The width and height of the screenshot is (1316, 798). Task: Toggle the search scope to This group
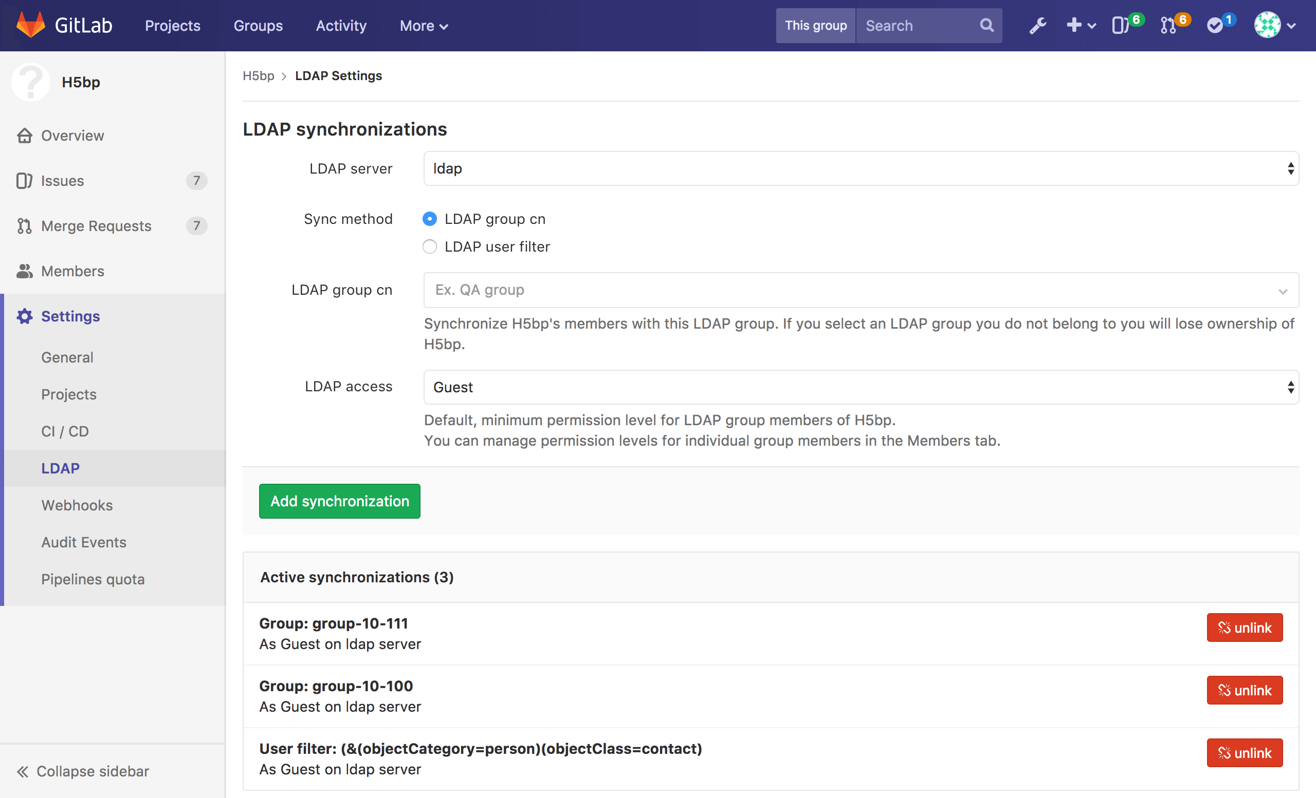[x=815, y=25]
